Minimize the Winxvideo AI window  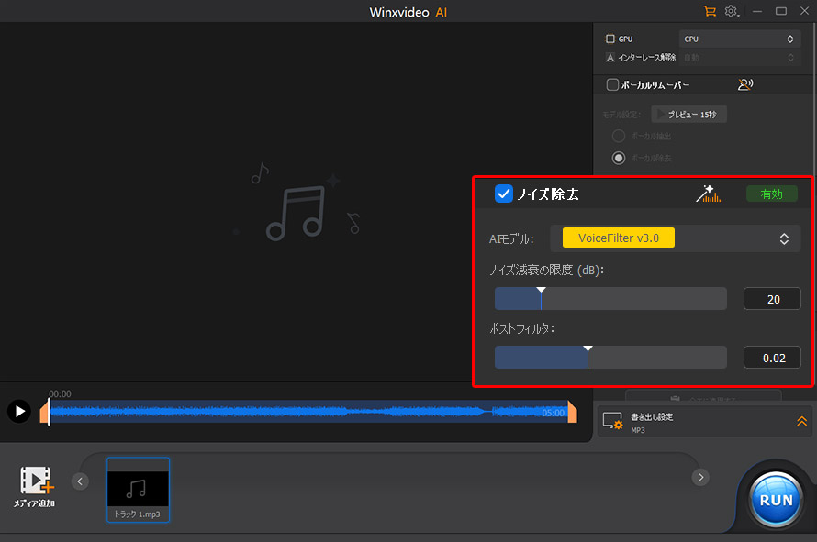click(x=757, y=11)
